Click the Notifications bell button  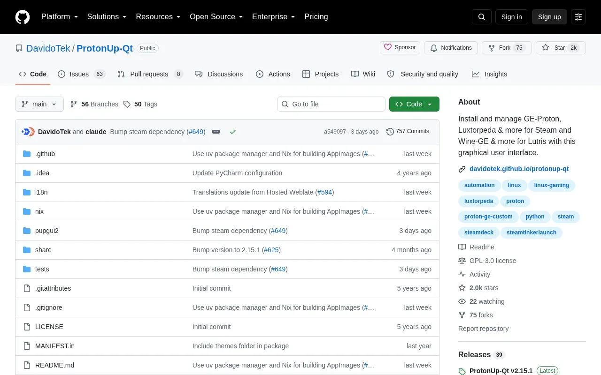[x=451, y=48]
